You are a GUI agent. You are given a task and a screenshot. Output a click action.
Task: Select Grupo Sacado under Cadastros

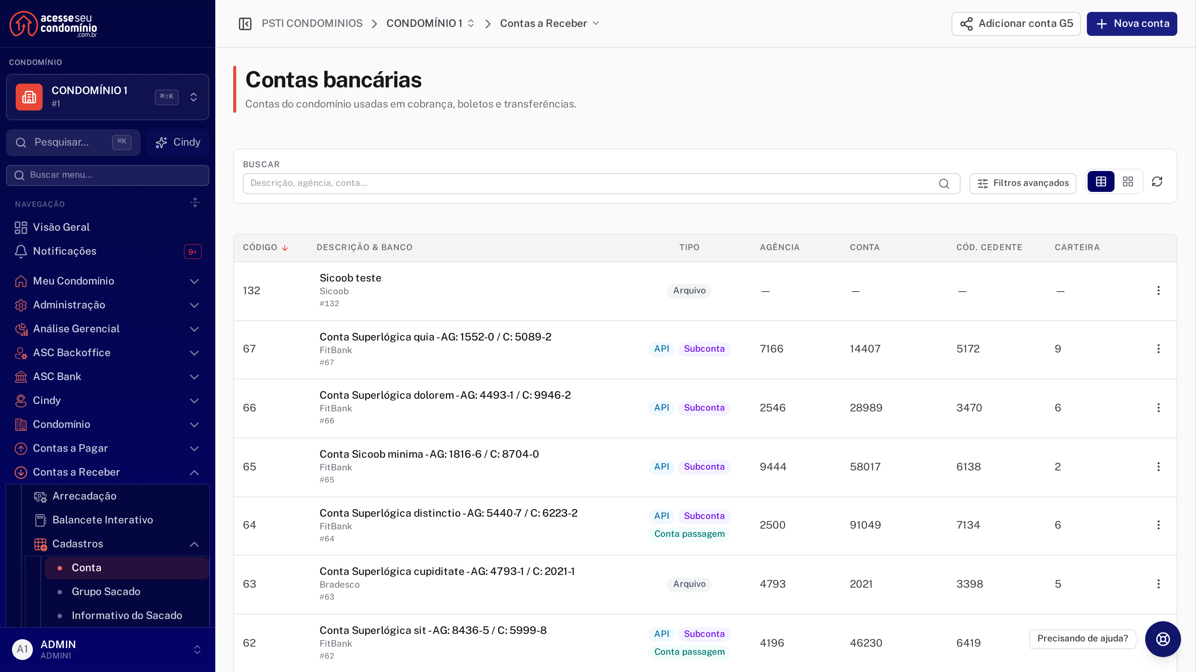127,592
